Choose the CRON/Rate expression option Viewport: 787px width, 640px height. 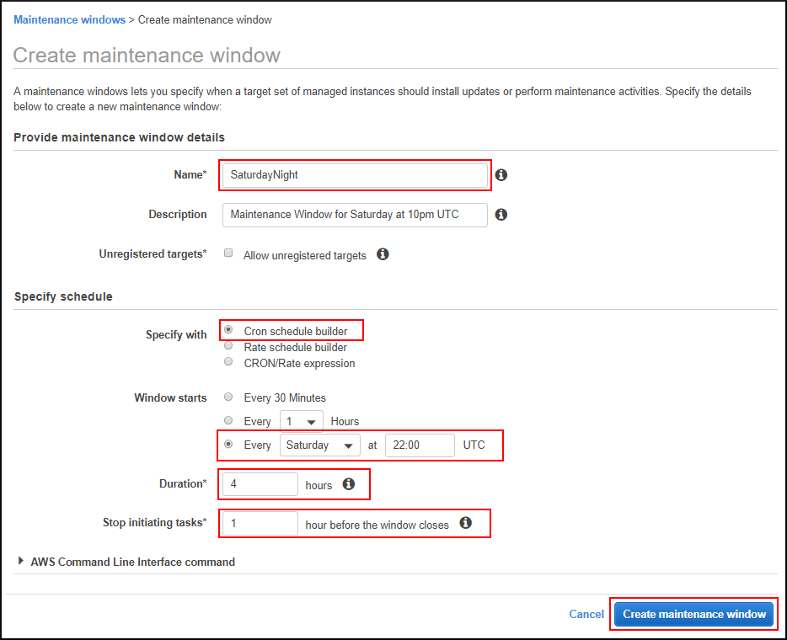click(228, 360)
